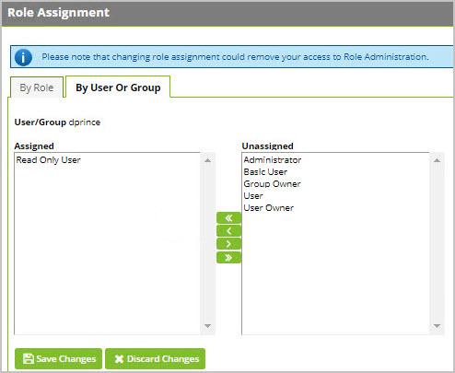This screenshot has height=373, width=455.
Task: Click the Assigned list scrollbar up arrow
Action: click(207, 160)
